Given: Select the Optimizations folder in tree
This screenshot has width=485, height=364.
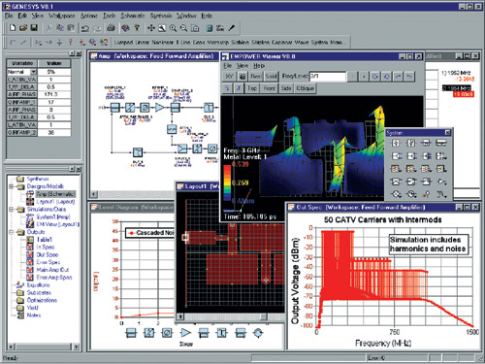Looking at the screenshot, I should click(x=42, y=300).
